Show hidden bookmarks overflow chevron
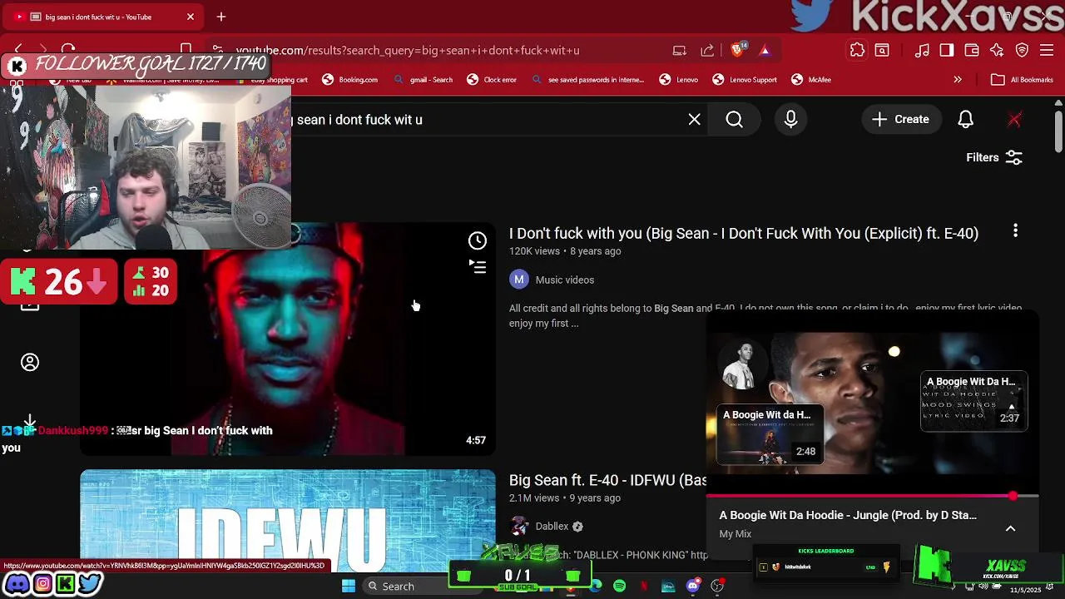The height and width of the screenshot is (599, 1065). click(958, 80)
